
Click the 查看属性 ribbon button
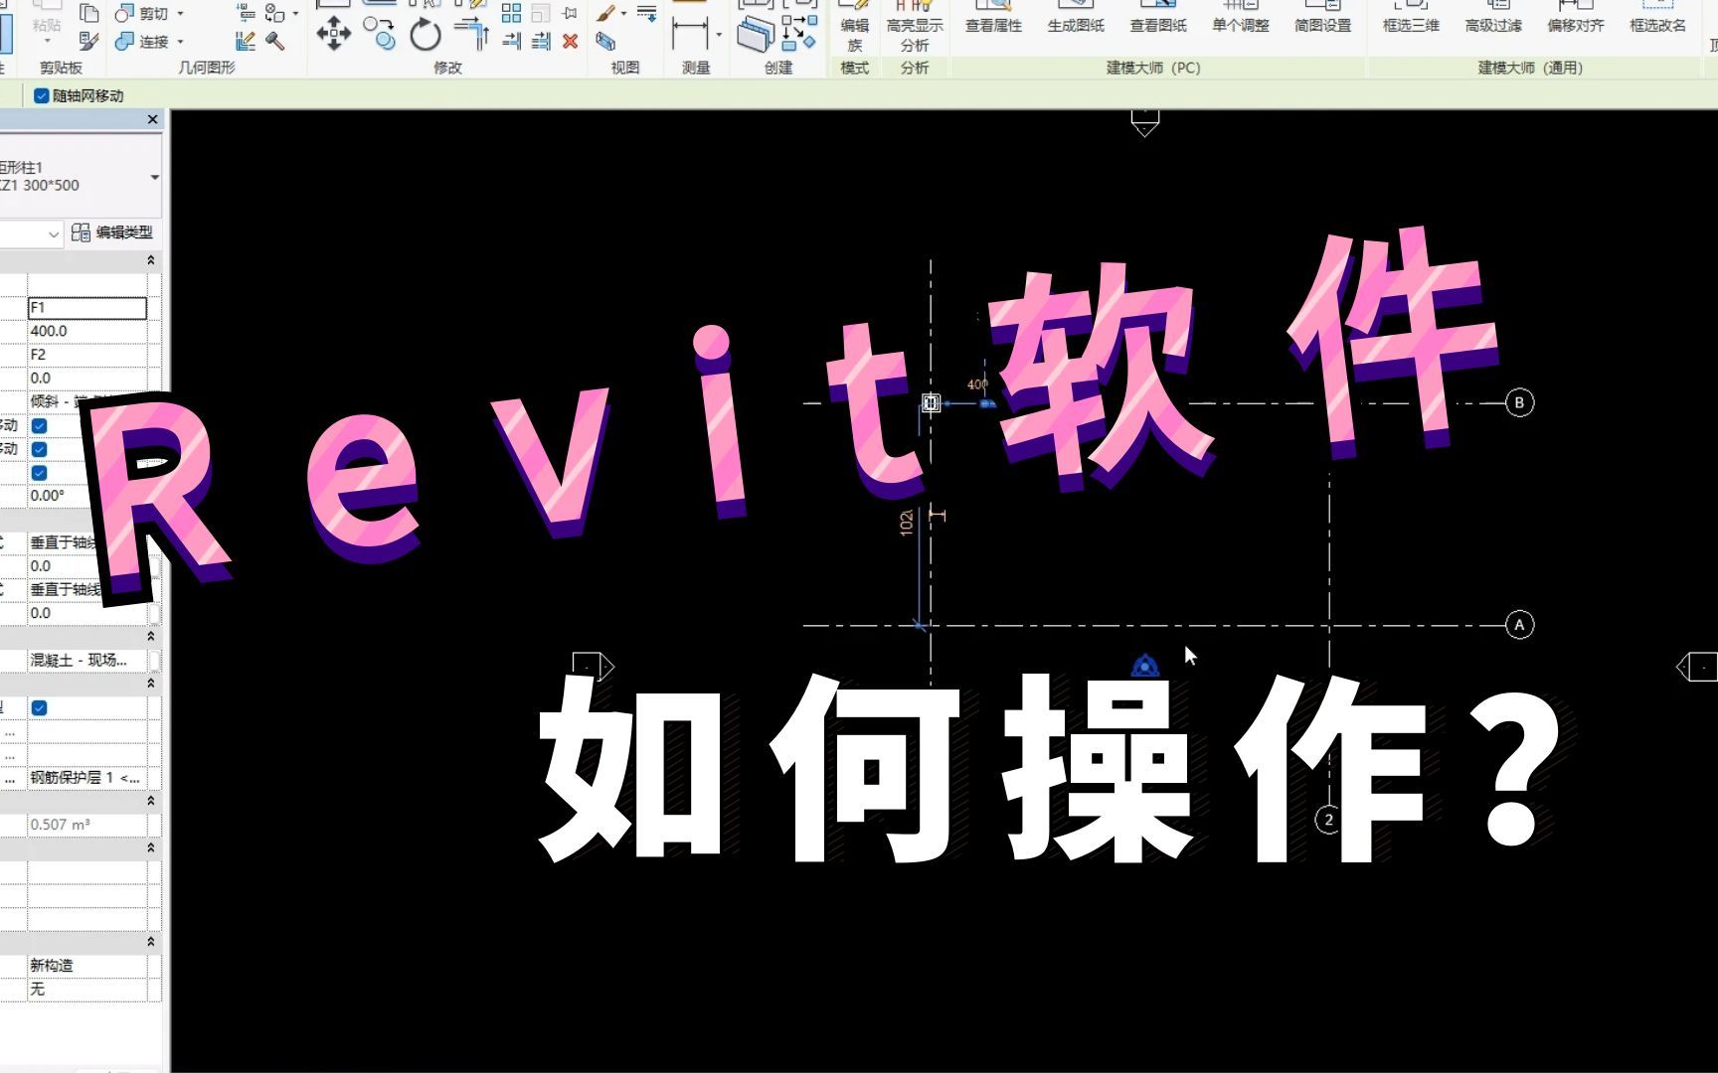[993, 18]
